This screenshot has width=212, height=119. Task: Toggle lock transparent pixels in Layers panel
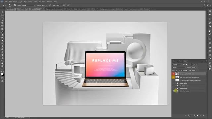pos(177,70)
